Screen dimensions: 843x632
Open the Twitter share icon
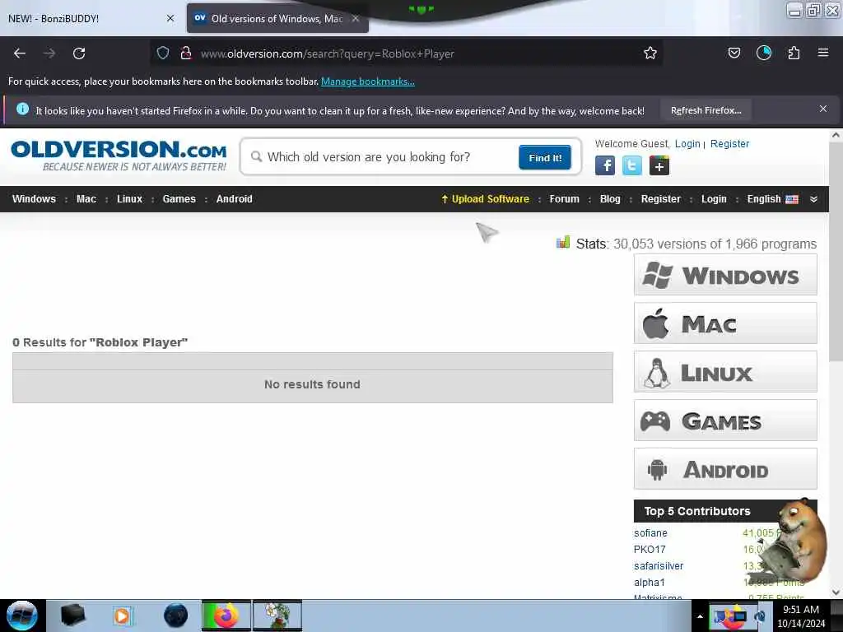tap(631, 165)
